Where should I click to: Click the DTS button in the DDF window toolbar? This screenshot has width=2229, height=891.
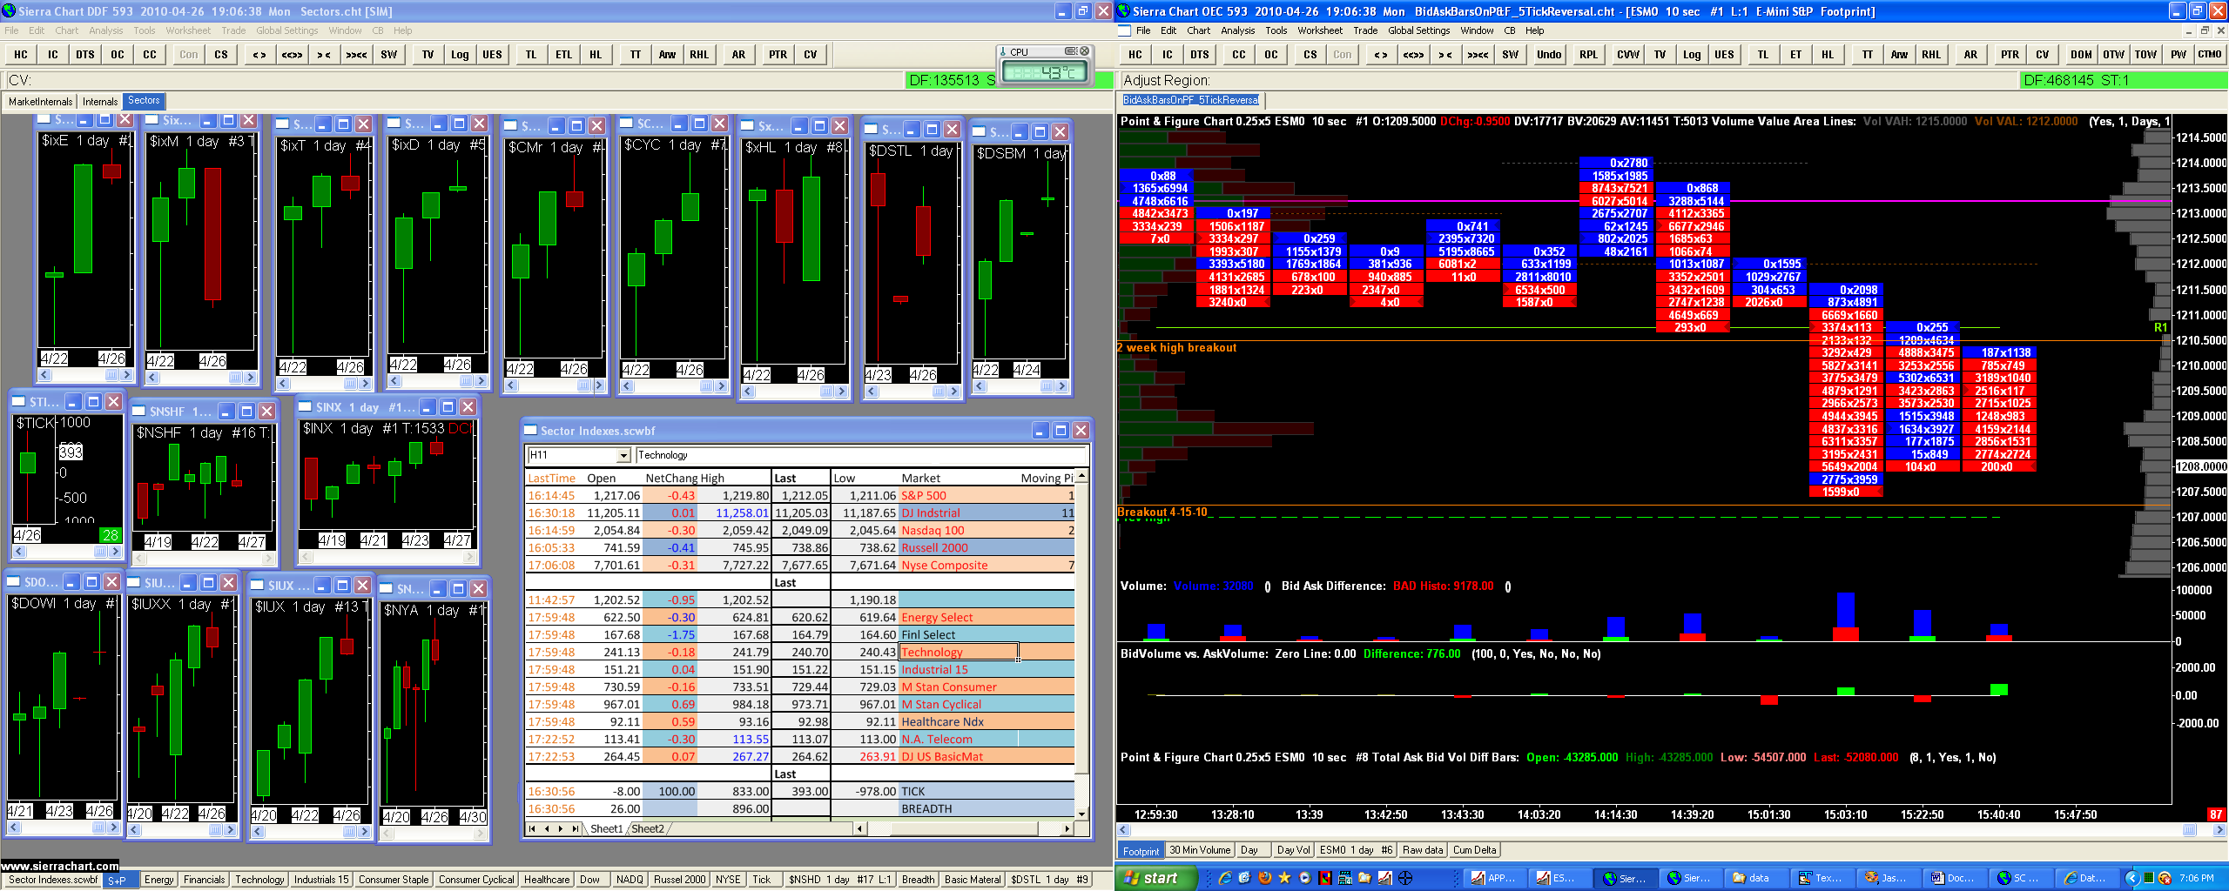click(x=85, y=54)
